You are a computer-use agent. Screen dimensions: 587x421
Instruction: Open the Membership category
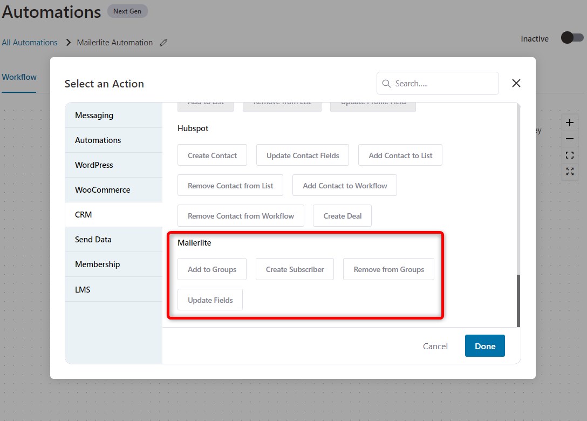(114, 264)
